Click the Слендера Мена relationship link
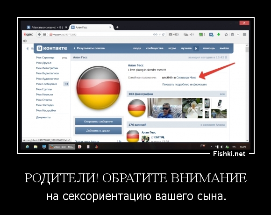 point(186,78)
